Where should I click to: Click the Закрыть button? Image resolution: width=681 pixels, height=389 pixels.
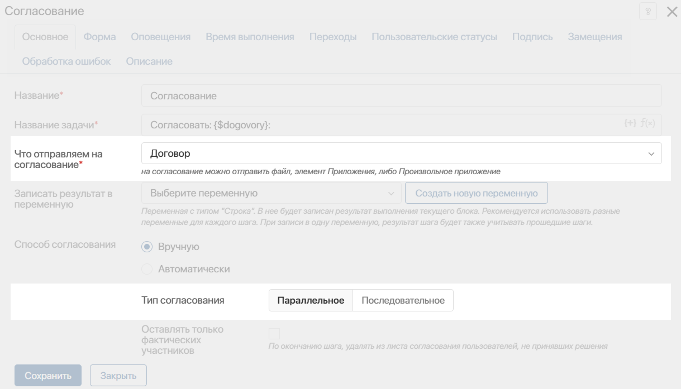tap(118, 376)
